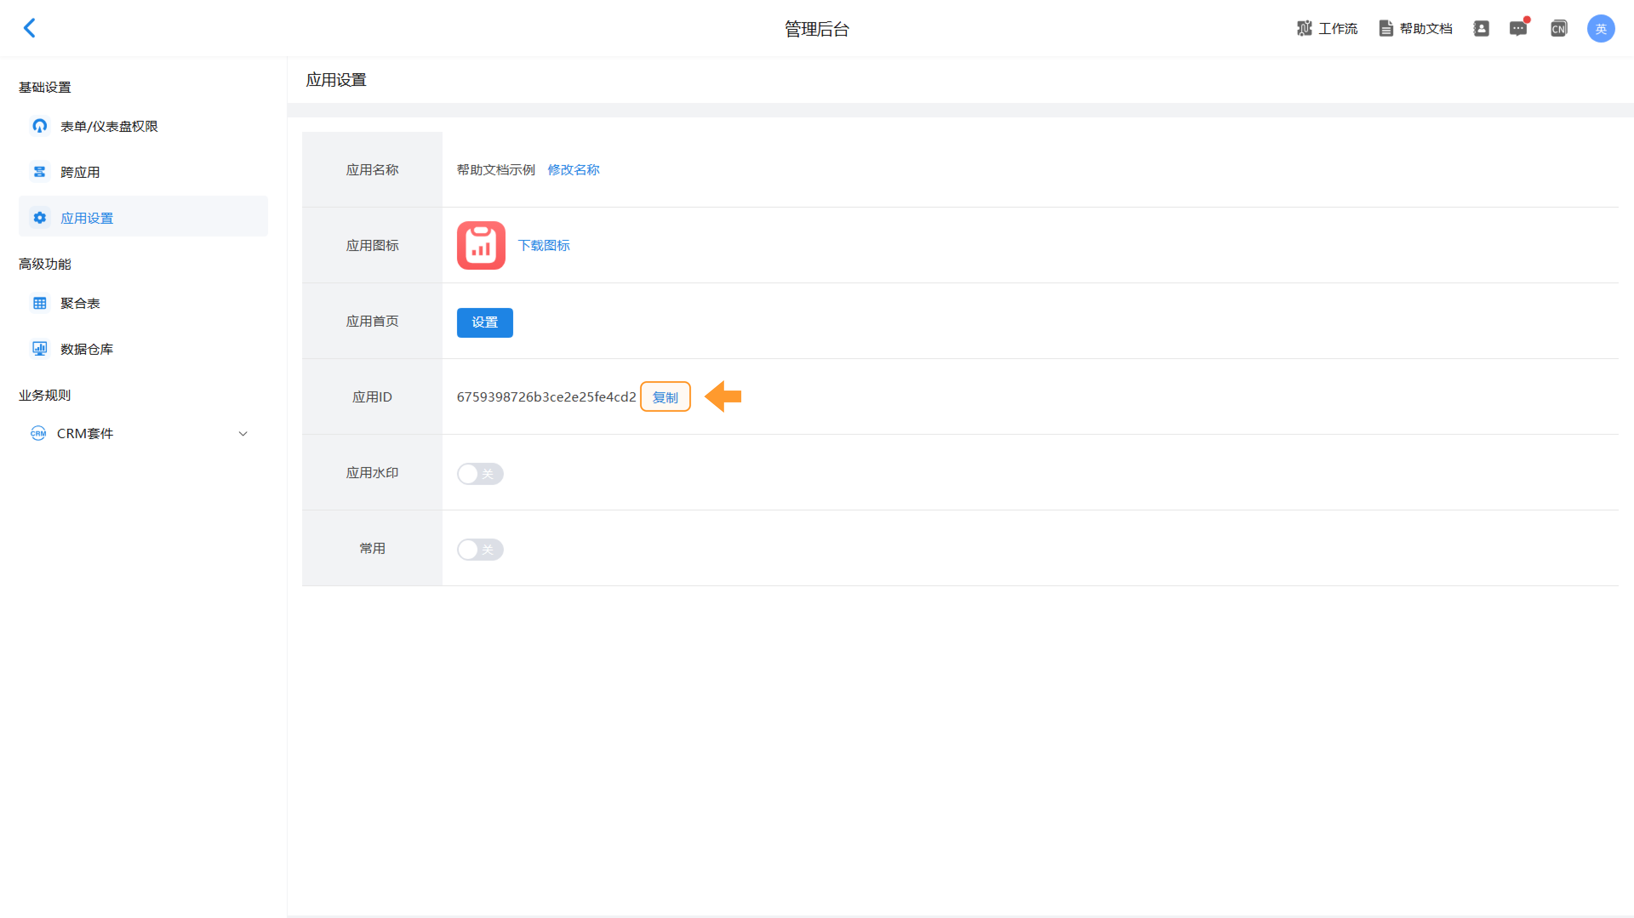Open 聚合表 in advanced features
This screenshot has height=918, width=1634.
click(x=80, y=303)
